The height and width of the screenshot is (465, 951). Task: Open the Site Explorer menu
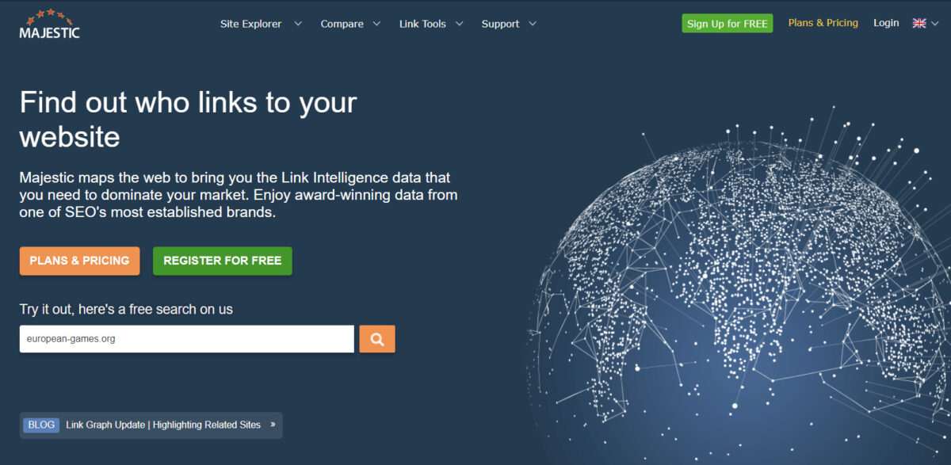(250, 24)
